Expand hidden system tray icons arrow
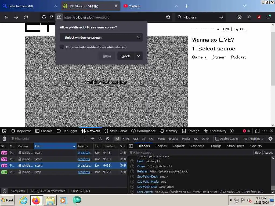 point(231,200)
